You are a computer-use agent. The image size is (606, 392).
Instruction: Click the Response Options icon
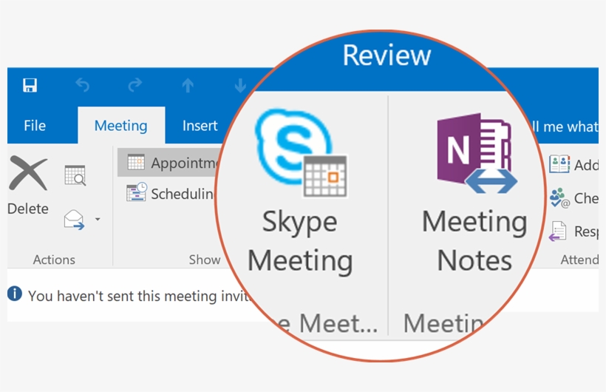click(x=557, y=232)
